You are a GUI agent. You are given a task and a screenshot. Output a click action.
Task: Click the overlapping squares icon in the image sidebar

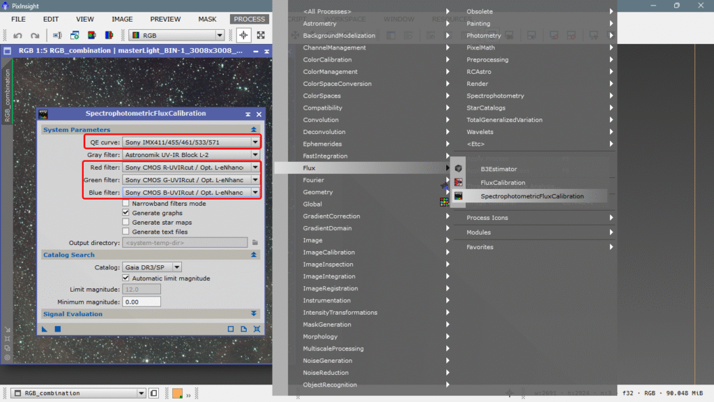tap(7, 348)
